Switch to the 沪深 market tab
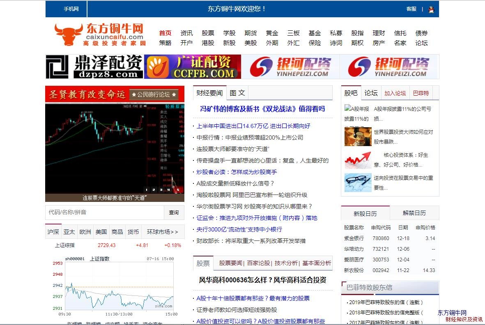Image resolution: width=485 pixels, height=325 pixels. (53, 232)
